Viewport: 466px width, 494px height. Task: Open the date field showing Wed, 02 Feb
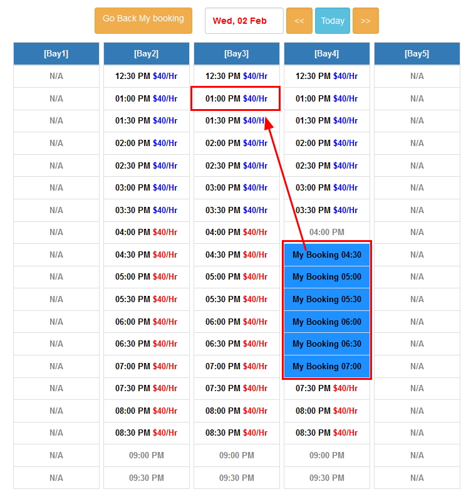click(x=244, y=21)
